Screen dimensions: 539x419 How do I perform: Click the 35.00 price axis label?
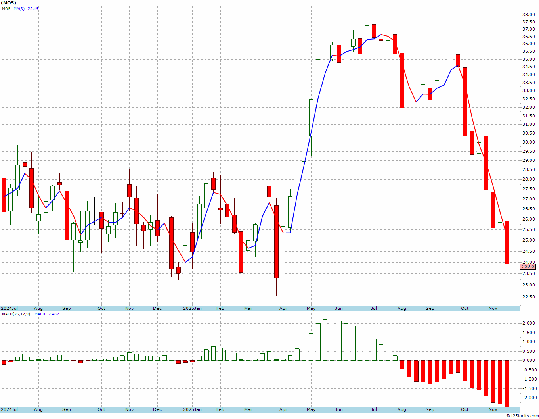click(x=528, y=60)
